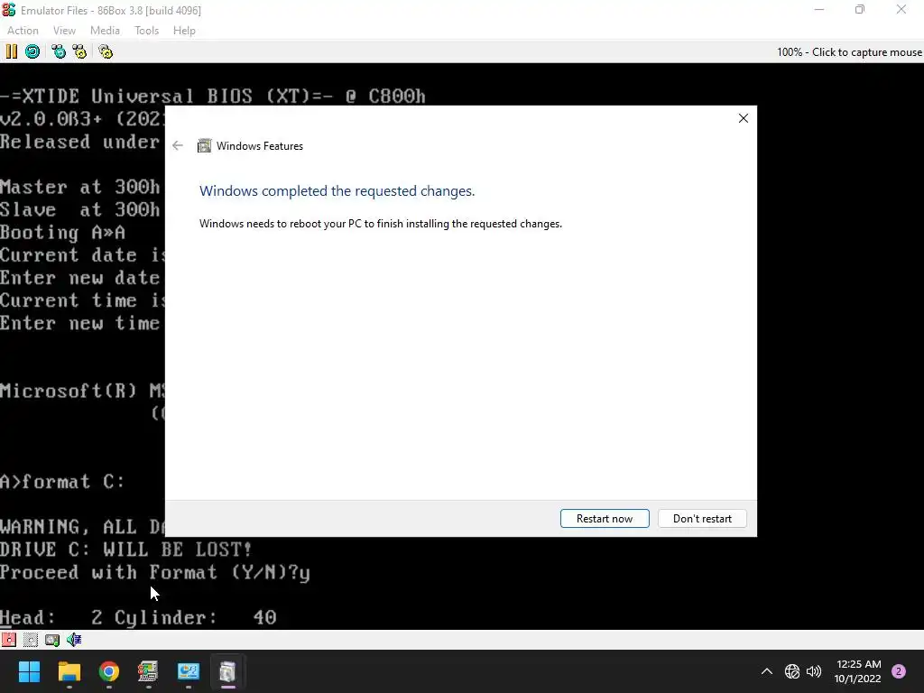Show hidden tray icons chevron
This screenshot has width=924, height=693.
pos(767,671)
